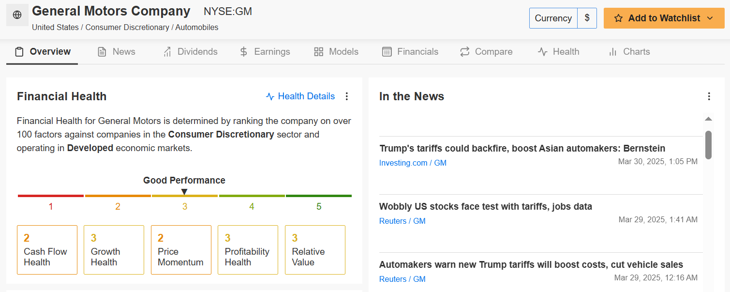Click Investing.com / GM source link
Viewport: 730px width, 292px height.
(413, 163)
